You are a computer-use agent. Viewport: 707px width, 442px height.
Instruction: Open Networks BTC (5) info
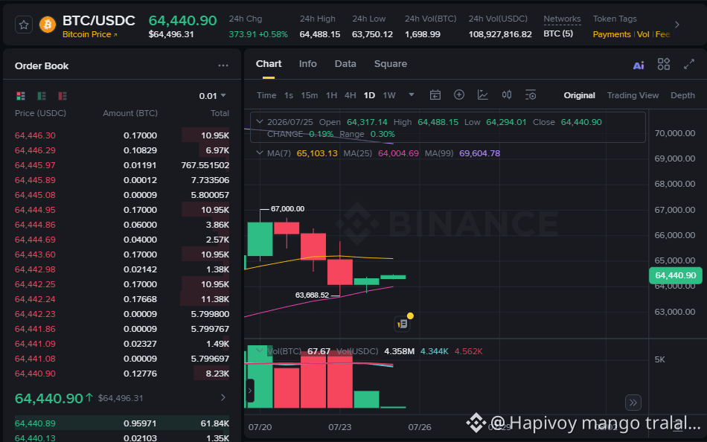pyautogui.click(x=558, y=33)
